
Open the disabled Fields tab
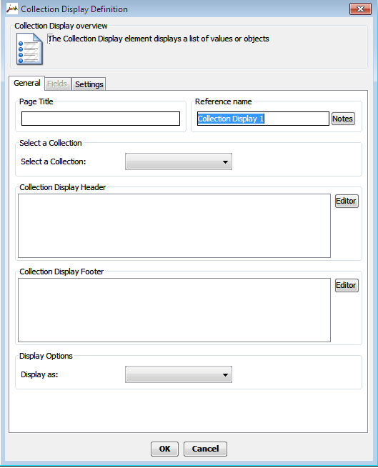tap(57, 84)
